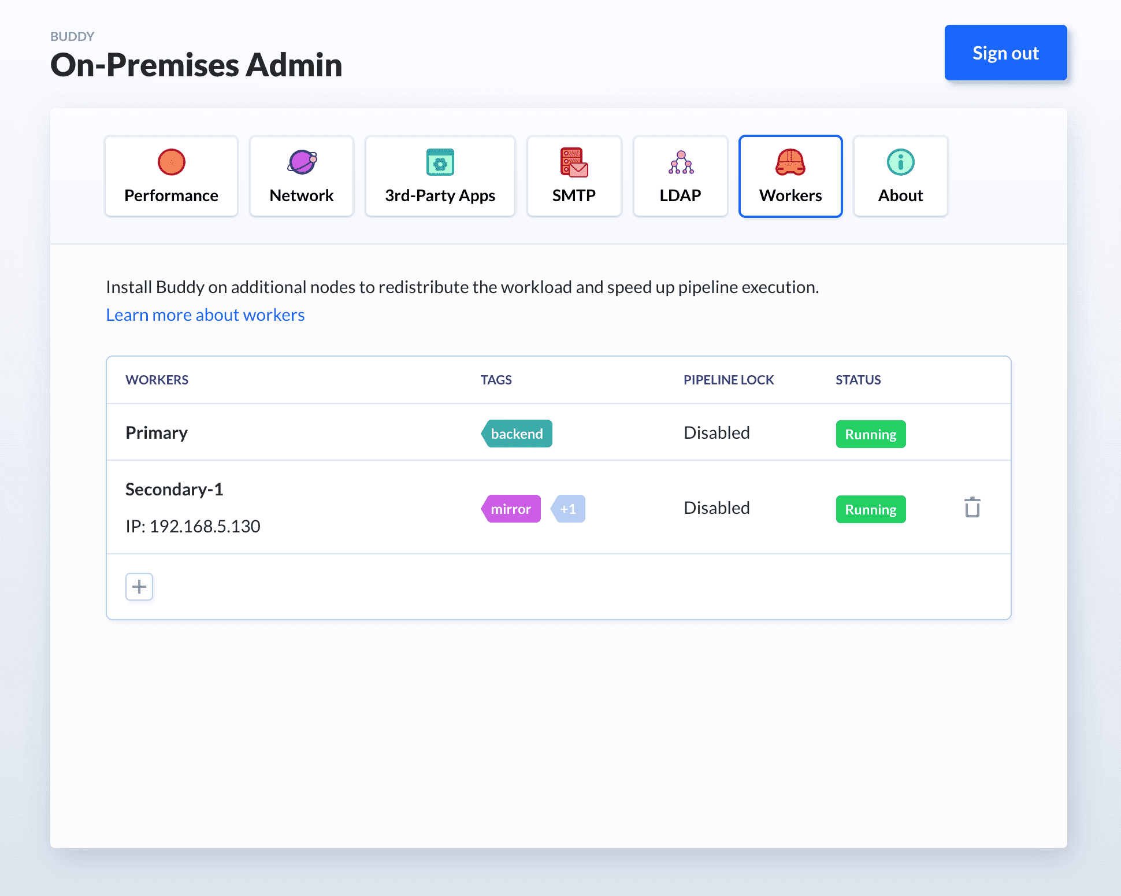Click Learn more about workers link
The height and width of the screenshot is (896, 1121).
pyautogui.click(x=206, y=314)
